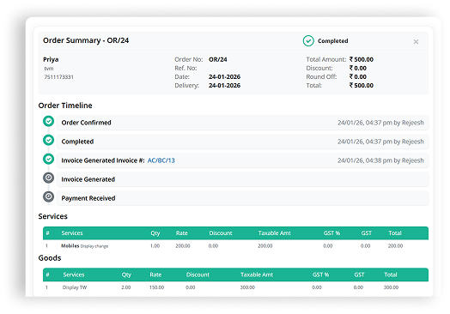Click the Taxable Amt header in Goods table

257,275
